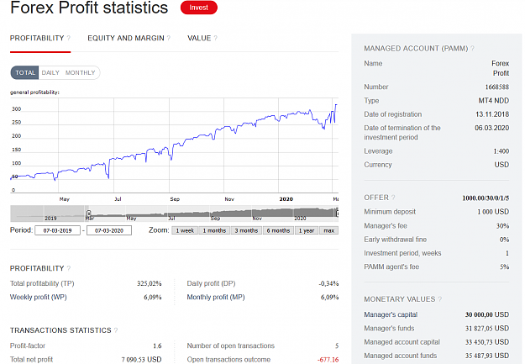The image size is (525, 364).
Task: Click help icon beside OFFER heading
Action: tap(393, 198)
